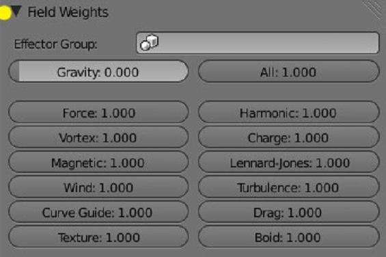Select the Drag weight field

coord(288,212)
